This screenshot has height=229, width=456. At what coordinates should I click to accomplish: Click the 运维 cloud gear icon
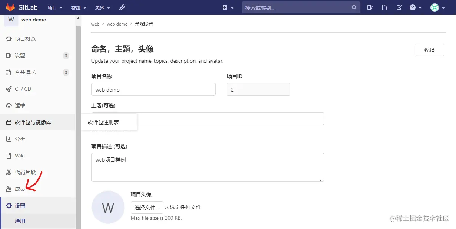[9, 106]
